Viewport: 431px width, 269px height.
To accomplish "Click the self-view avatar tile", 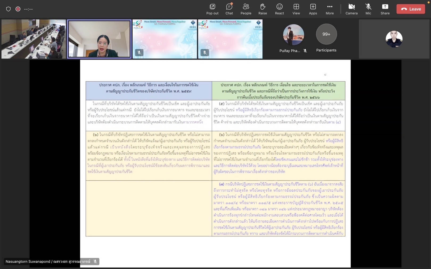I will pos(394,39).
